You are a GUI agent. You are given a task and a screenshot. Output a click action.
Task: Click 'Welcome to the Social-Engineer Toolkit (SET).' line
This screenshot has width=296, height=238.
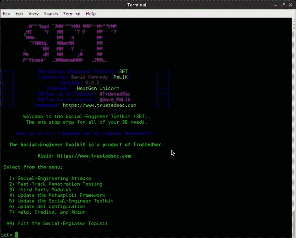[x=87, y=116]
